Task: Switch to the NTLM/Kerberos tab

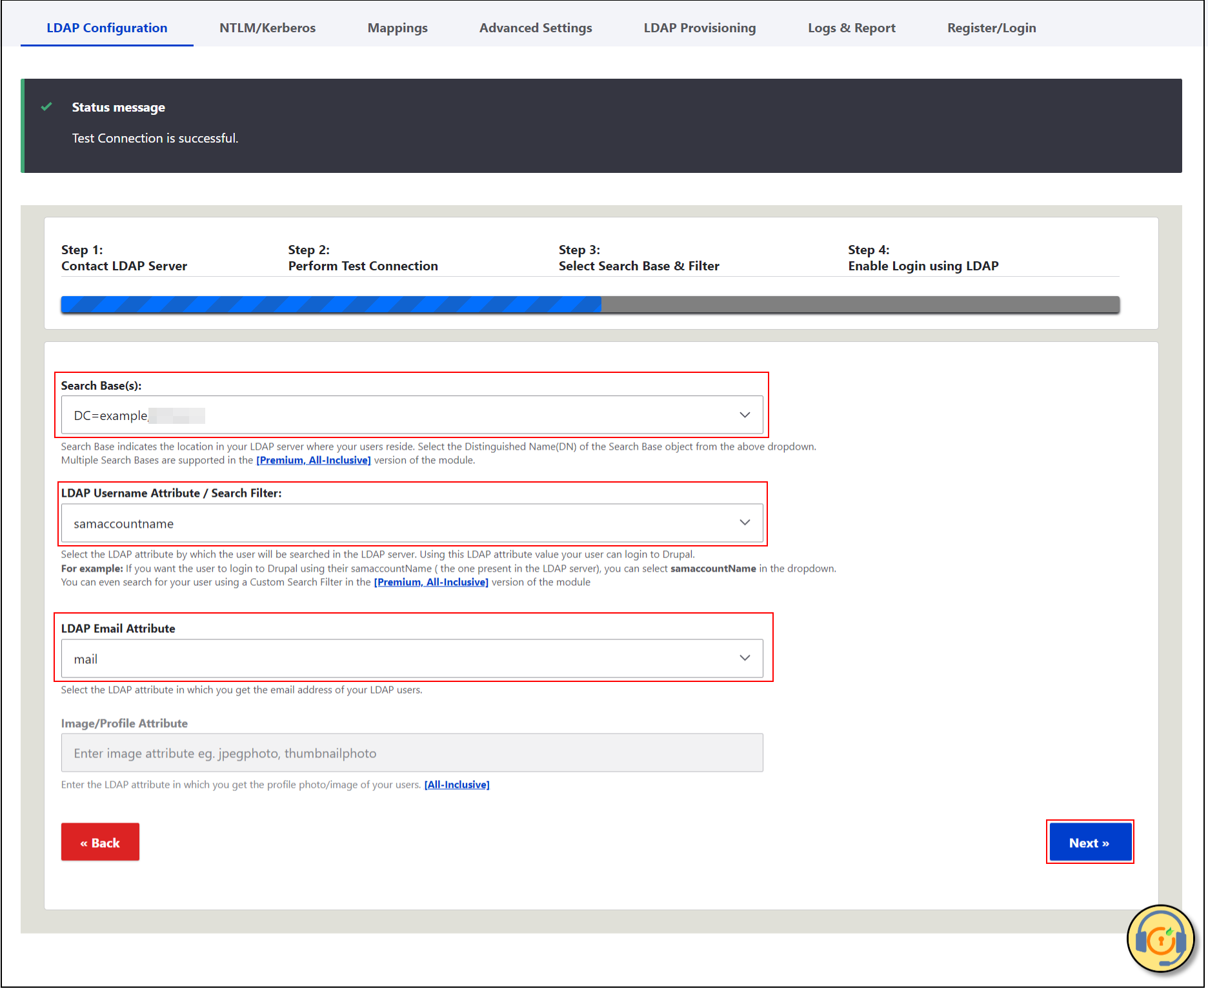Action: (x=267, y=28)
